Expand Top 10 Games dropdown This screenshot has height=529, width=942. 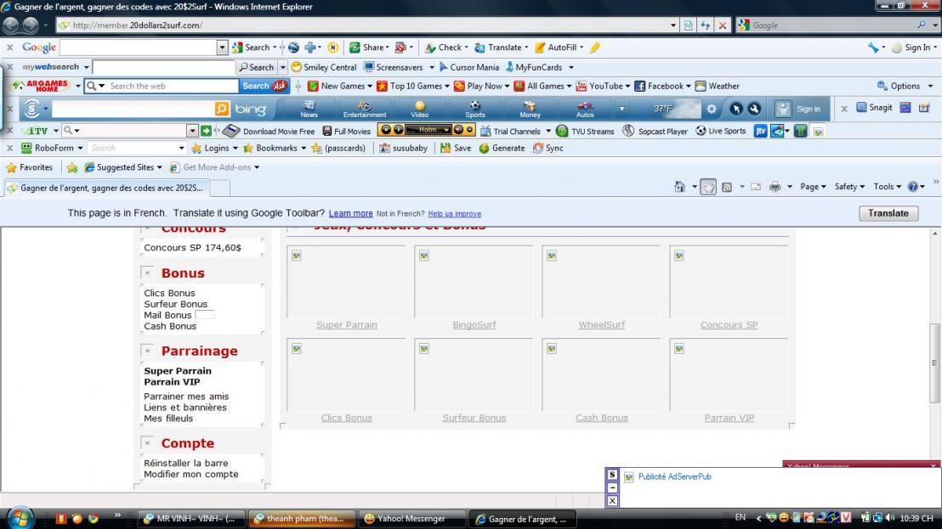point(446,87)
